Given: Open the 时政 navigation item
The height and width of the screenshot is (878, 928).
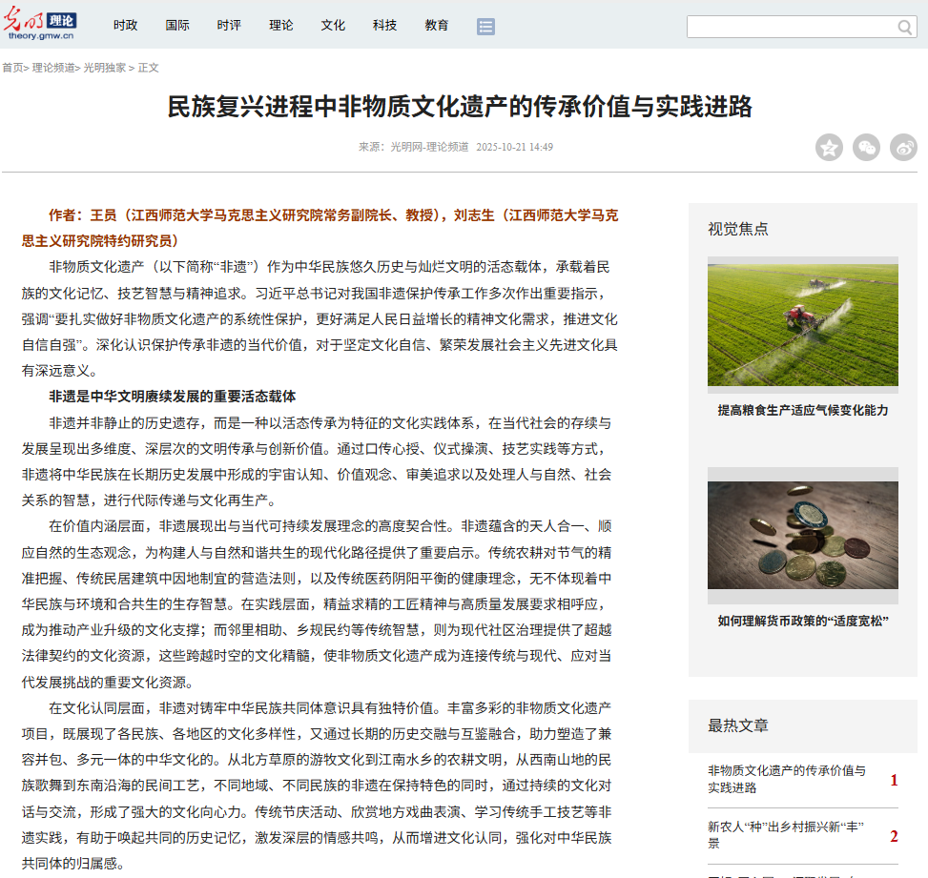Looking at the screenshot, I should (125, 26).
